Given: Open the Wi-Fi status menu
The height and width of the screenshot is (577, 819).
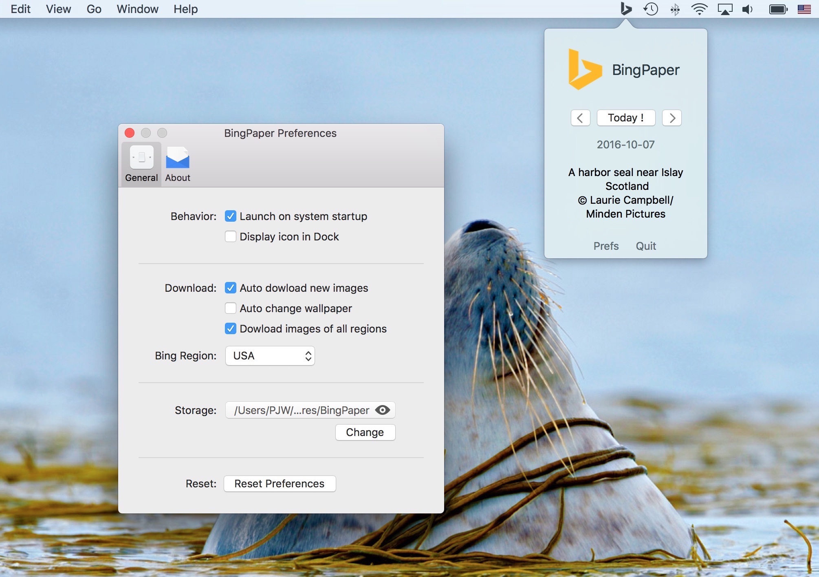Looking at the screenshot, I should pos(699,9).
